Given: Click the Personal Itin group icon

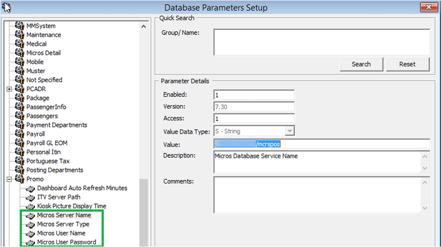Looking at the screenshot, I should pyautogui.click(x=19, y=152).
